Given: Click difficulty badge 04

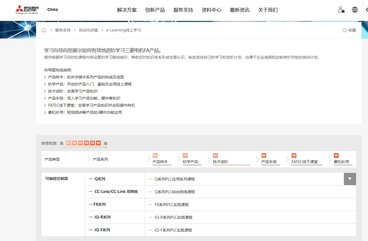Looking at the screenshot, I should [86, 143].
